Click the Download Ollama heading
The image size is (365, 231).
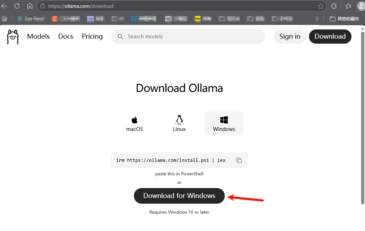[x=179, y=88]
